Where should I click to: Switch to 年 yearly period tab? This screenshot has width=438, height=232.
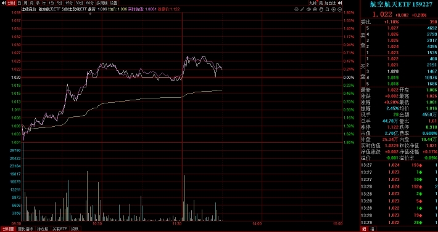[x=44, y=3]
